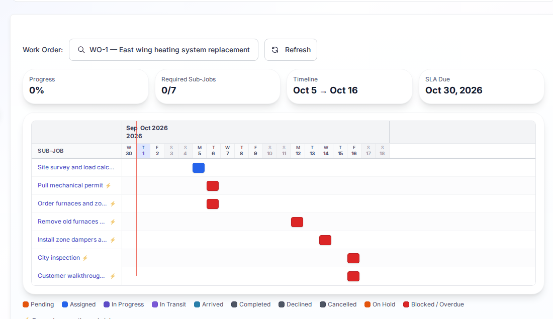Click the highlighted T 1 day header
The image size is (553, 319).
pos(143,151)
